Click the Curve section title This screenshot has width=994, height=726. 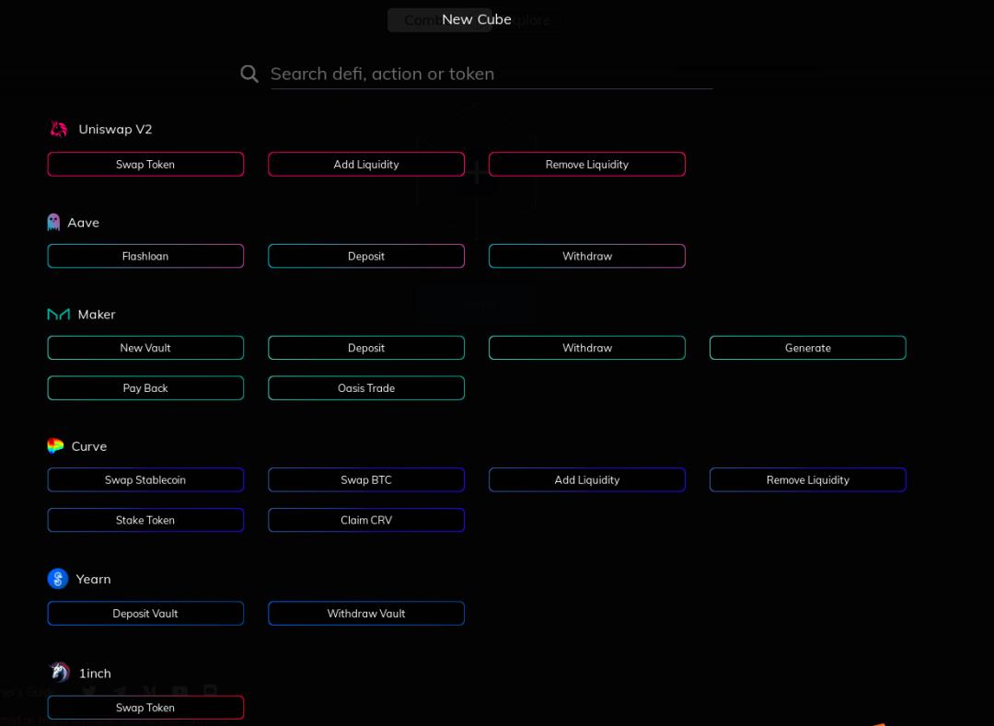[88, 446]
